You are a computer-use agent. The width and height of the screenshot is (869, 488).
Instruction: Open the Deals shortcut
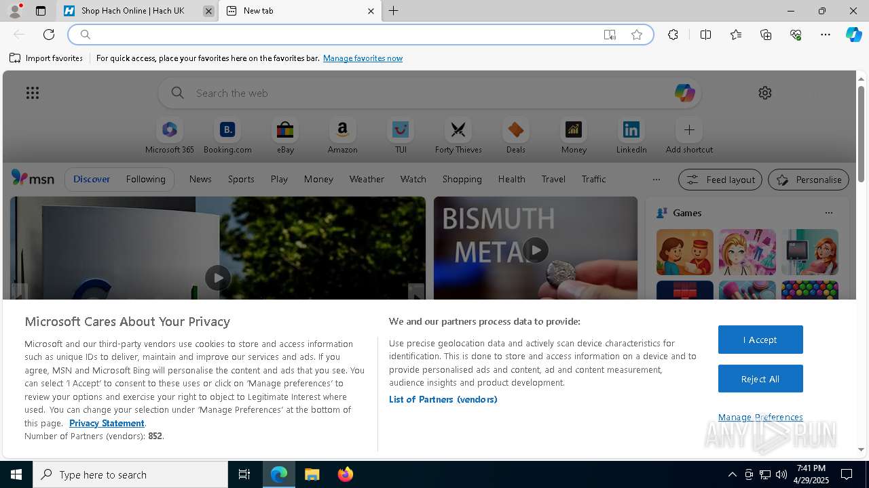coord(516,136)
